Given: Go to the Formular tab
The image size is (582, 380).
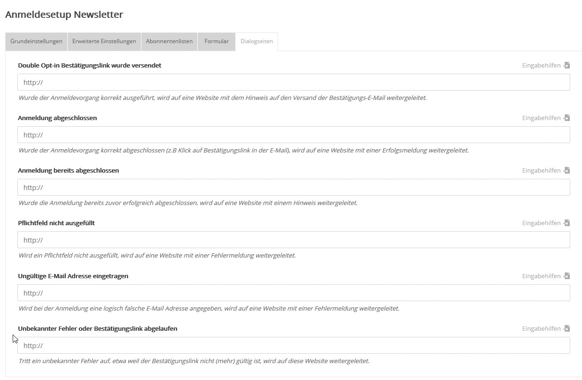Looking at the screenshot, I should click(217, 41).
